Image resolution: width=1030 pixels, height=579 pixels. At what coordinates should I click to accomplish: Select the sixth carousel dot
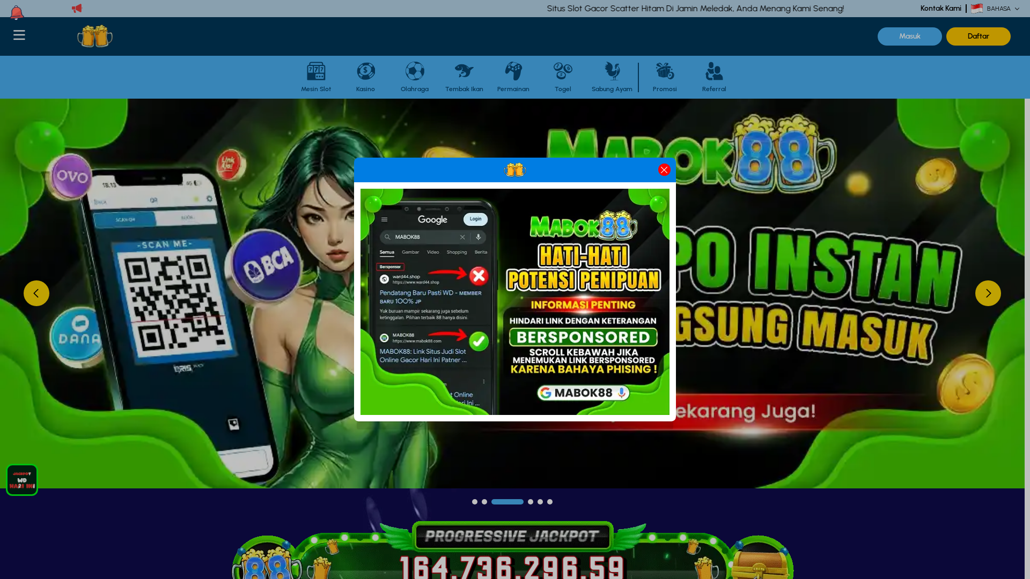click(x=550, y=502)
